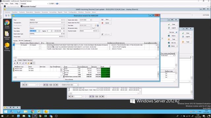Toggle the Show all prices checkbox
The height and width of the screenshot is (118, 211).
pos(64,79)
